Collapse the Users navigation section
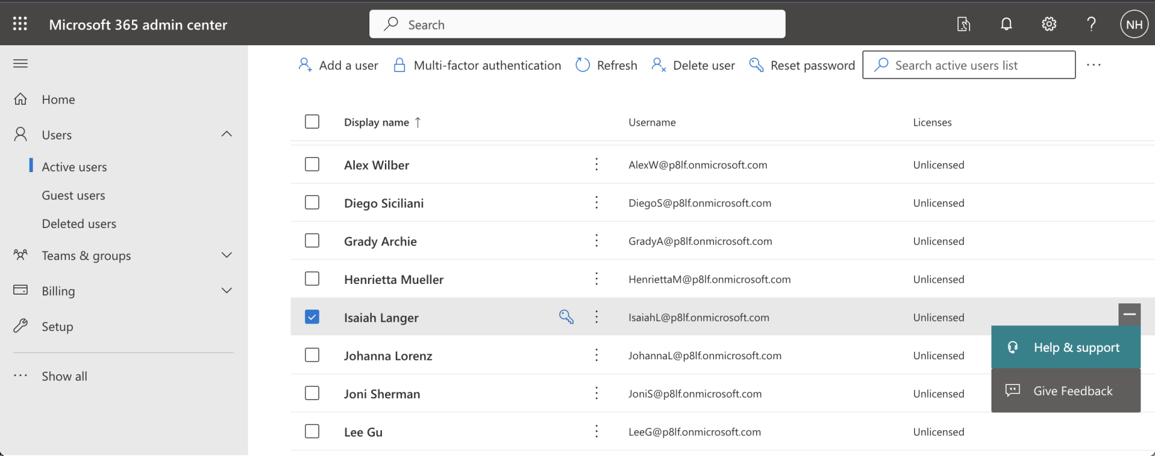 pos(226,134)
